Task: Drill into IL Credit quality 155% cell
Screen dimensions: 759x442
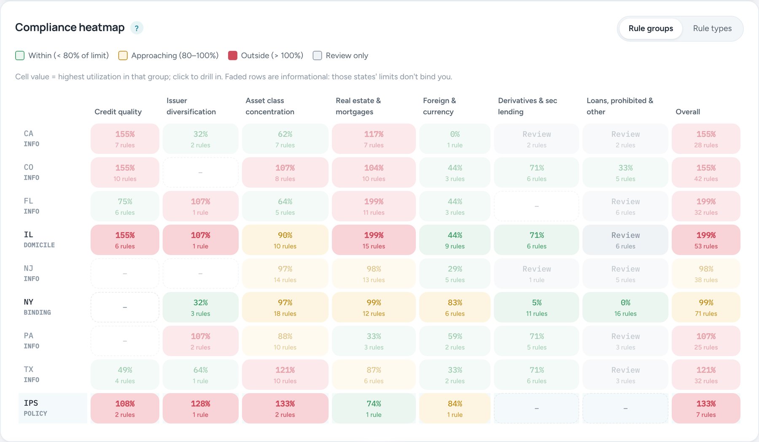Action: pyautogui.click(x=125, y=240)
